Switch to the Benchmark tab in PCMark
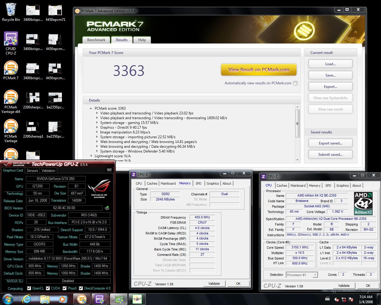 pos(96,40)
